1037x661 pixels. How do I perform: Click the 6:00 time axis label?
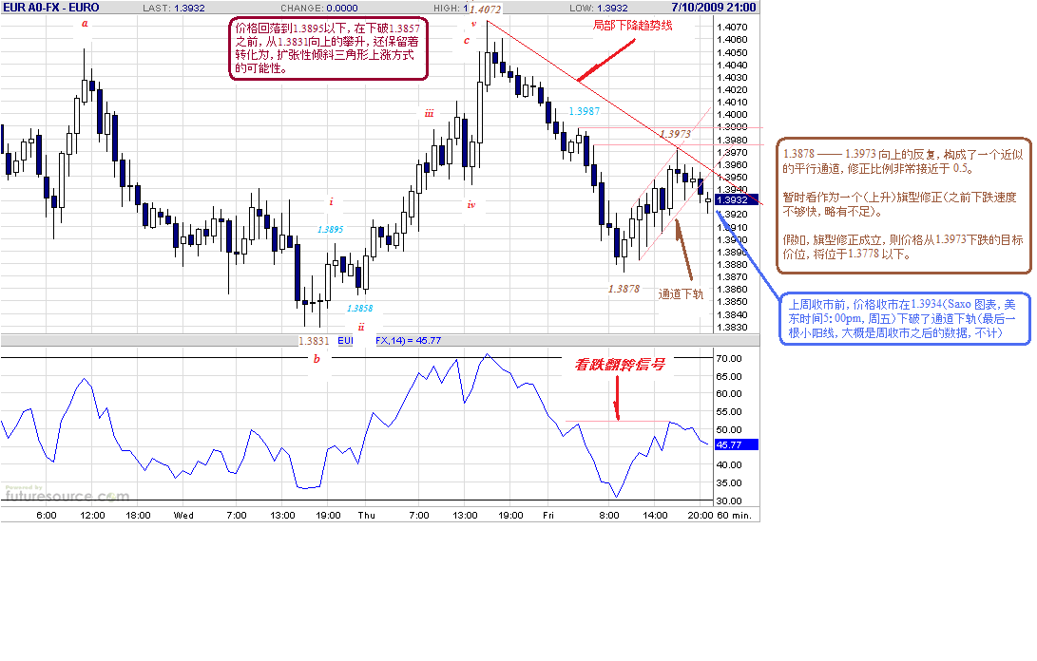47,516
